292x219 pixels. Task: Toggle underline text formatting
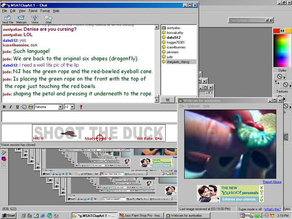[17, 107]
